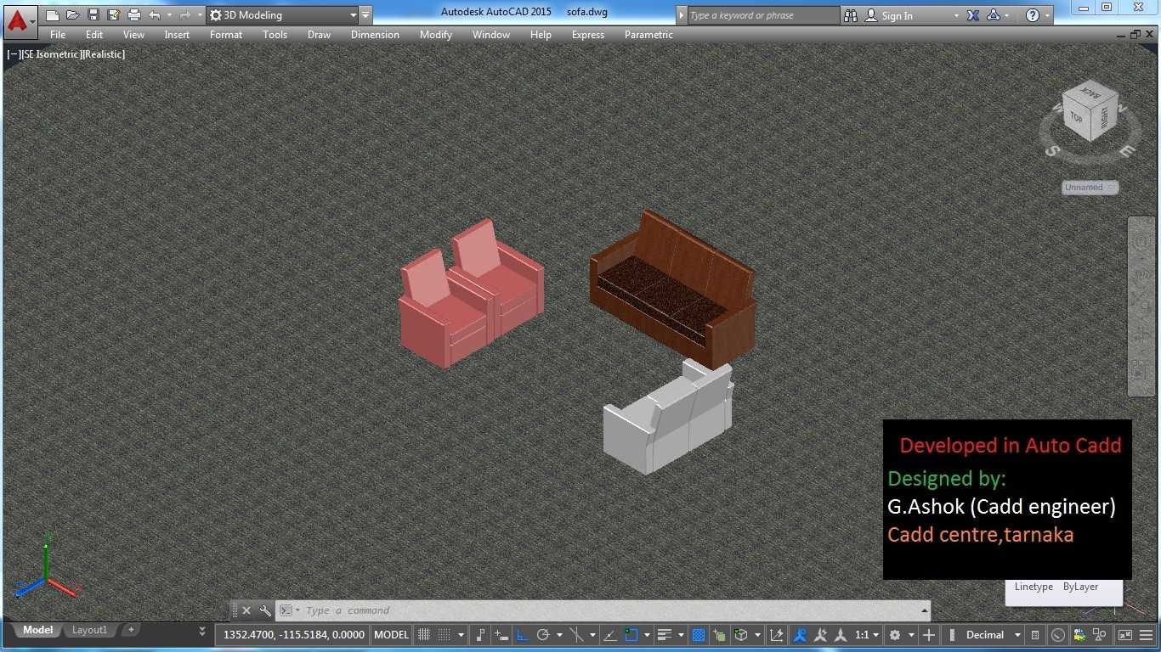Save the drawing with the floppy disk icon

click(93, 15)
